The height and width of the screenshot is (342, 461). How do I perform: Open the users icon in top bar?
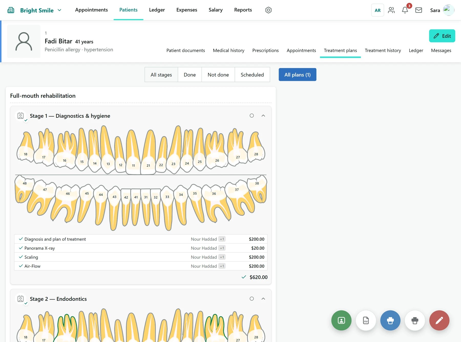coord(391,10)
